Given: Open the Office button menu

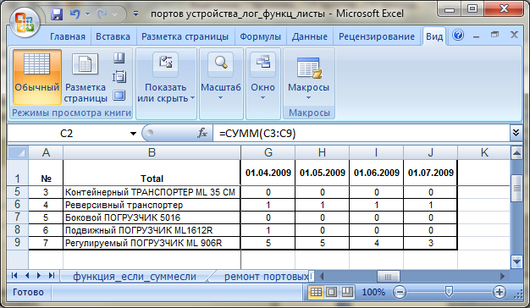Looking at the screenshot, I should pyautogui.click(x=25, y=22).
